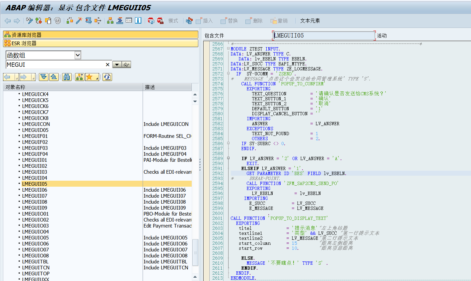471x281 pixels.
Task: Open the 函数组 object type dropdown
Action: (x=78, y=55)
